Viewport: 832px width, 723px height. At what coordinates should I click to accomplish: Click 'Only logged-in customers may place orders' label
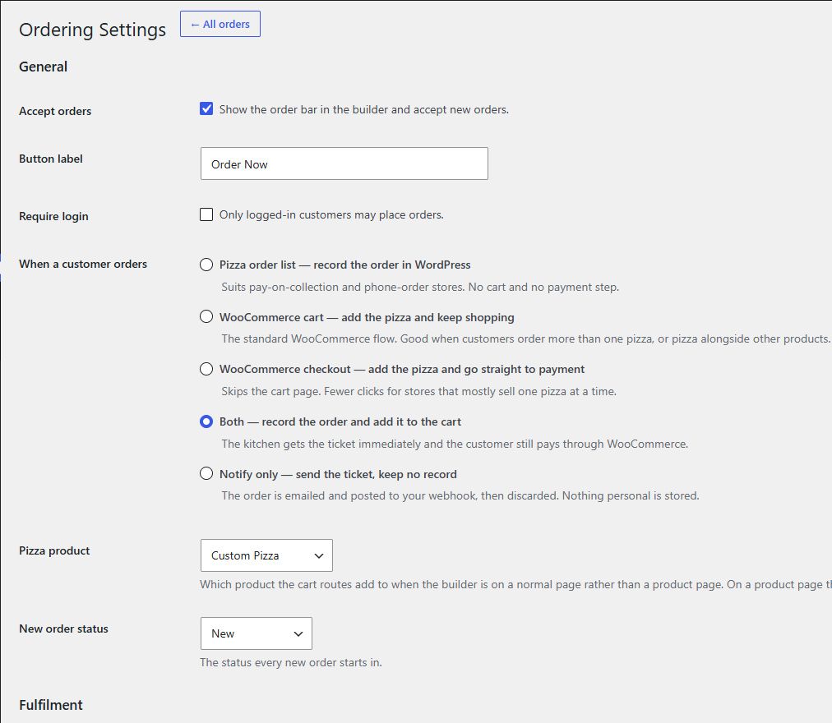pyautogui.click(x=331, y=214)
